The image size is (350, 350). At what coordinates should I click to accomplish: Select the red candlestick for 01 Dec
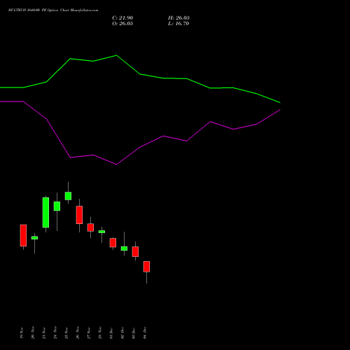point(113,243)
